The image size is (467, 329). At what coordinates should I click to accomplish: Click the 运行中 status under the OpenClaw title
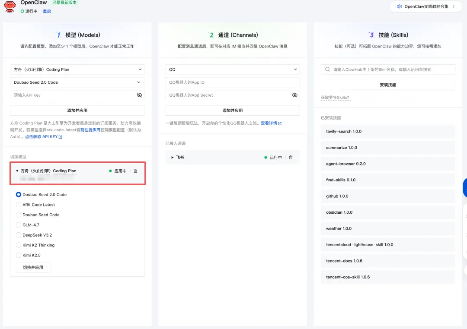coord(29,11)
